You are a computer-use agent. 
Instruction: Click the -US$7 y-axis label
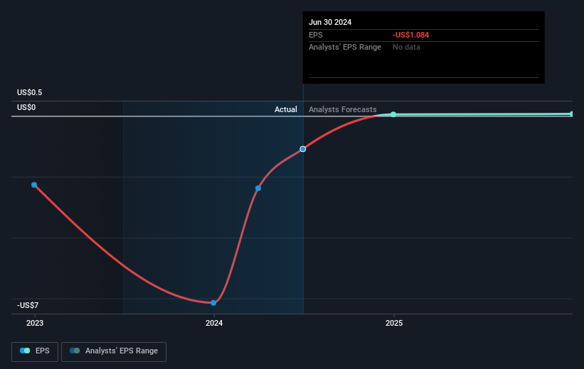click(x=28, y=305)
